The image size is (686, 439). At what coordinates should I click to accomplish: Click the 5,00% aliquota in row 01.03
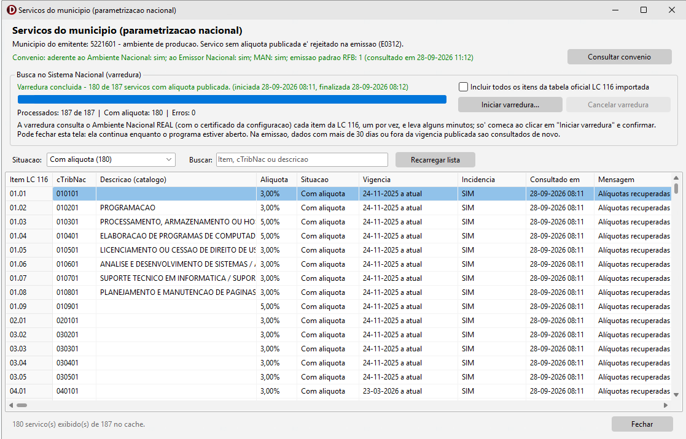click(x=276, y=222)
